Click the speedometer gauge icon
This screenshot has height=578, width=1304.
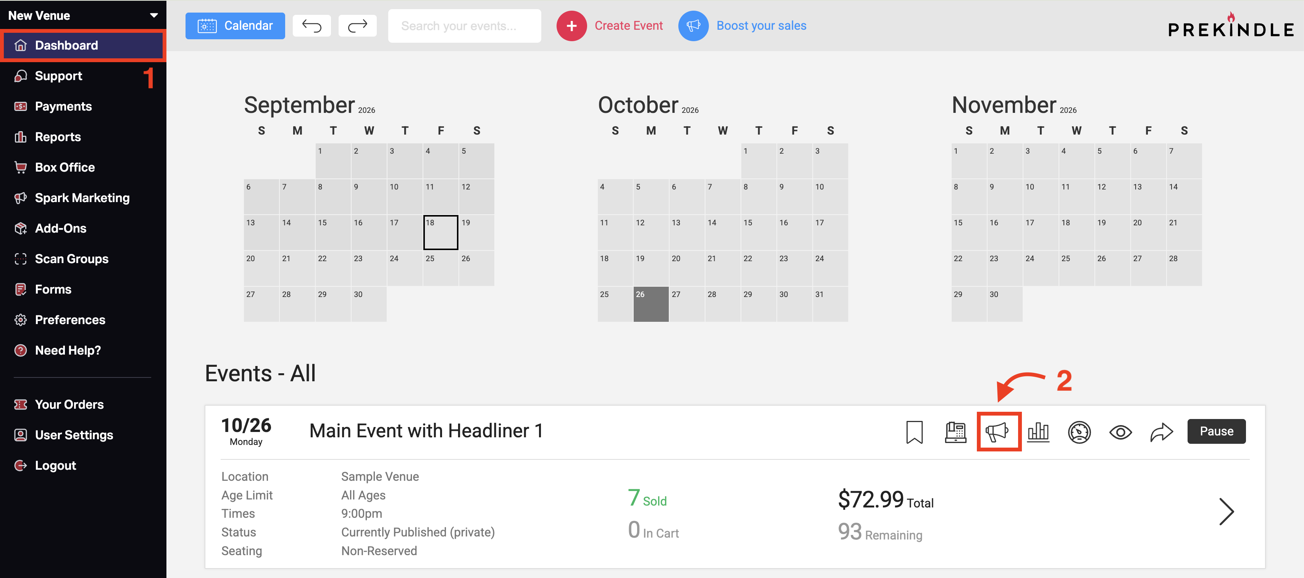click(1079, 432)
